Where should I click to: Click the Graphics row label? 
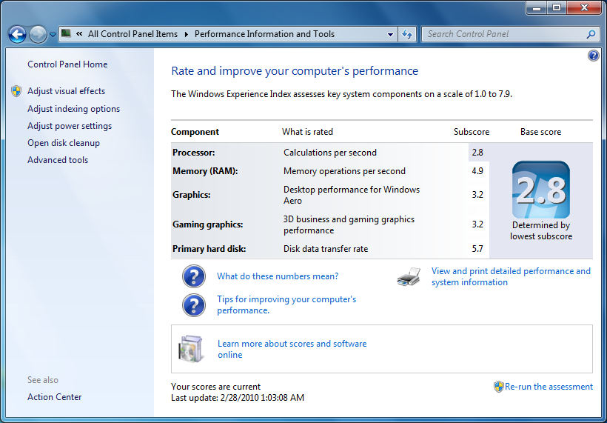pos(191,195)
